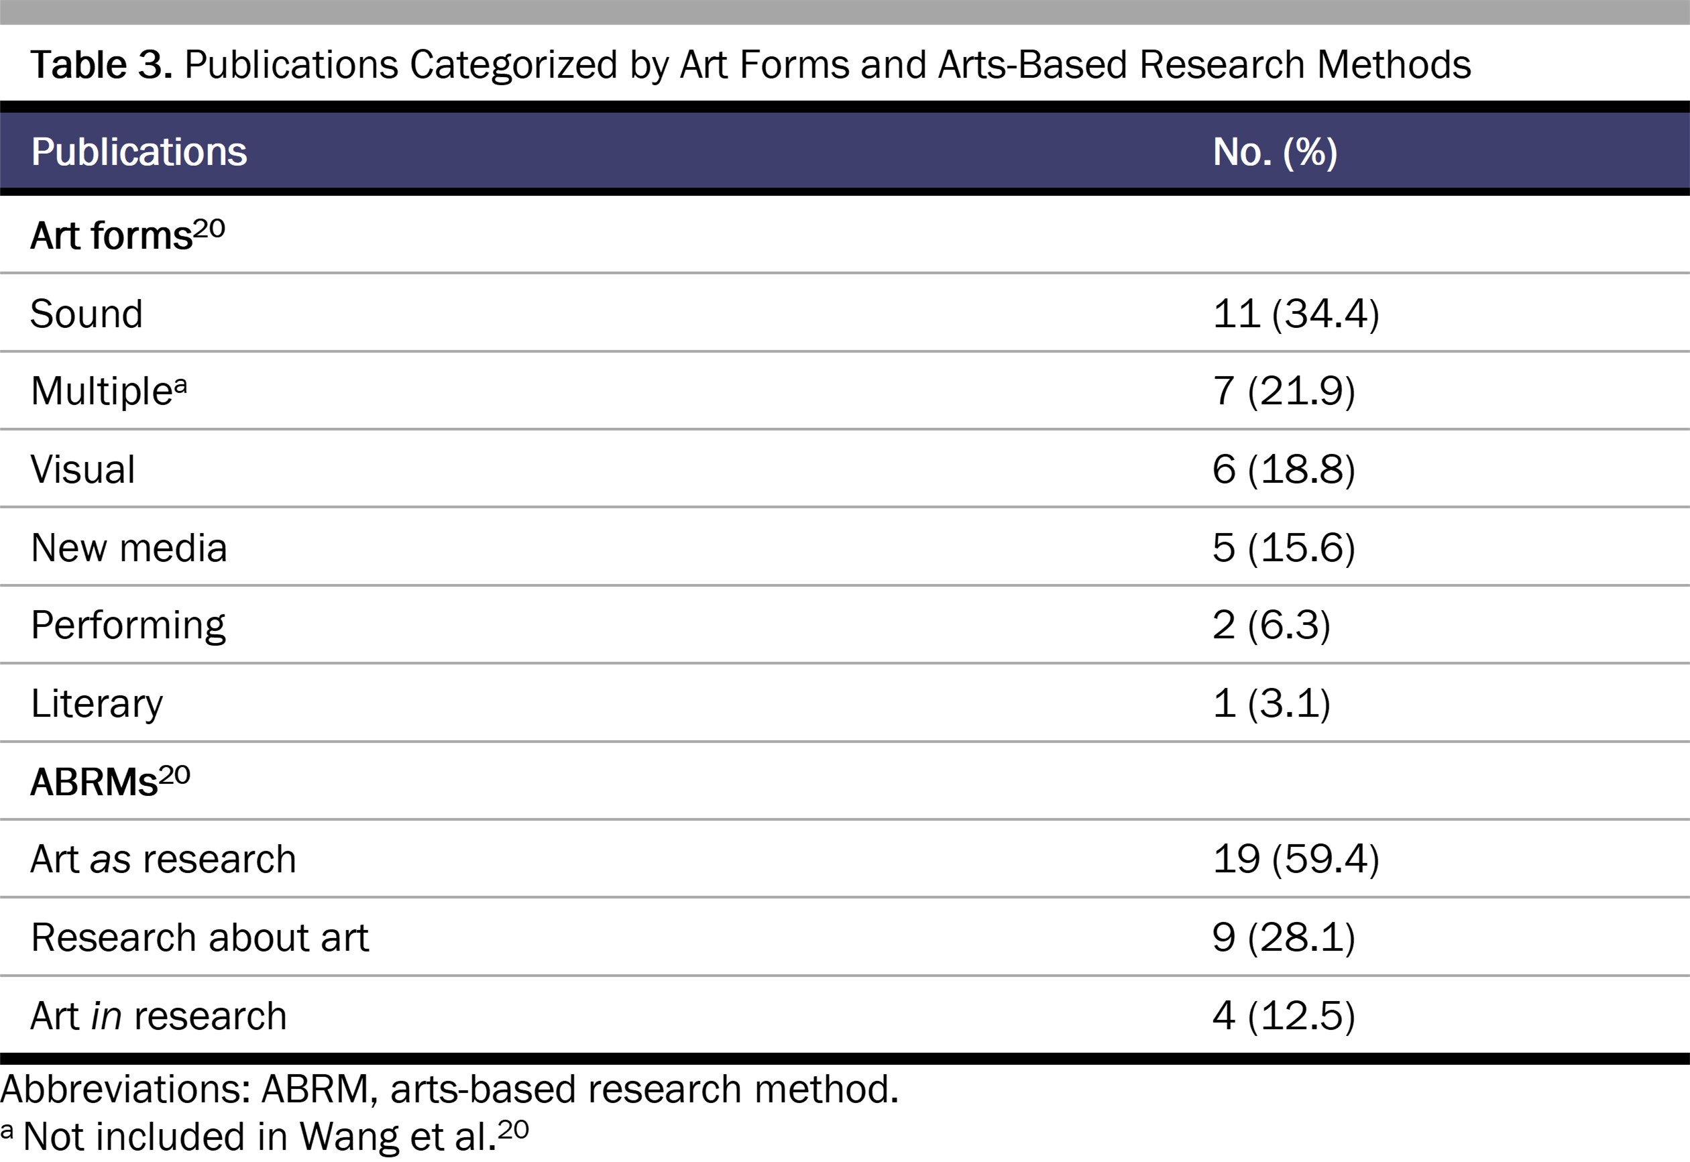Select the Art as research row

tap(844, 858)
